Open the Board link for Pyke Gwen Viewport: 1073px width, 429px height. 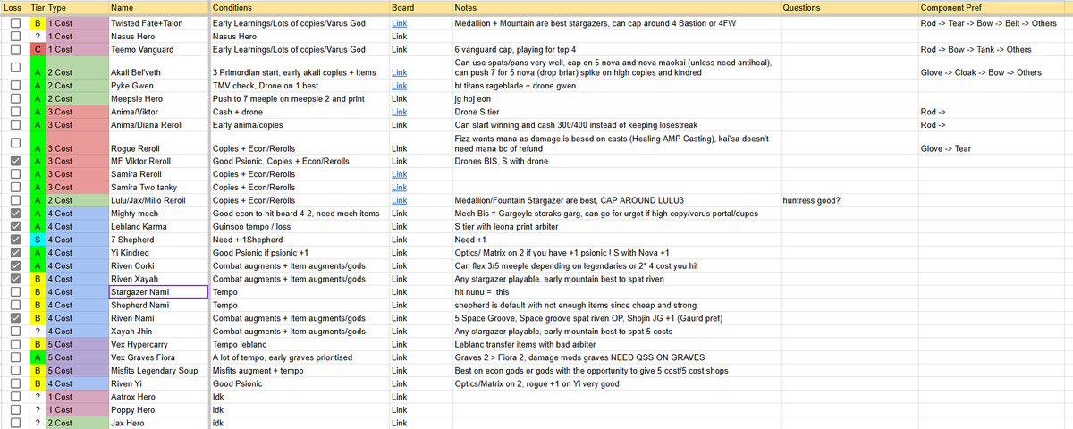point(400,85)
